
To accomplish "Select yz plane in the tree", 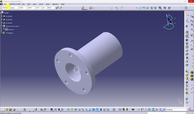I will pyautogui.click(x=9, y=19).
